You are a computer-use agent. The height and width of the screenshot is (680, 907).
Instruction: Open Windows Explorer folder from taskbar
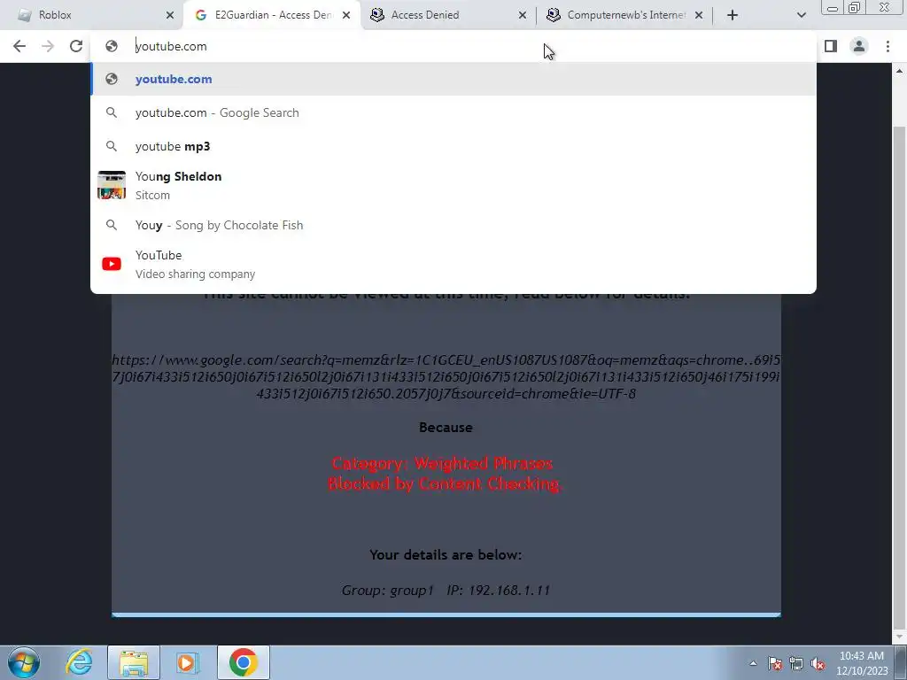point(134,662)
